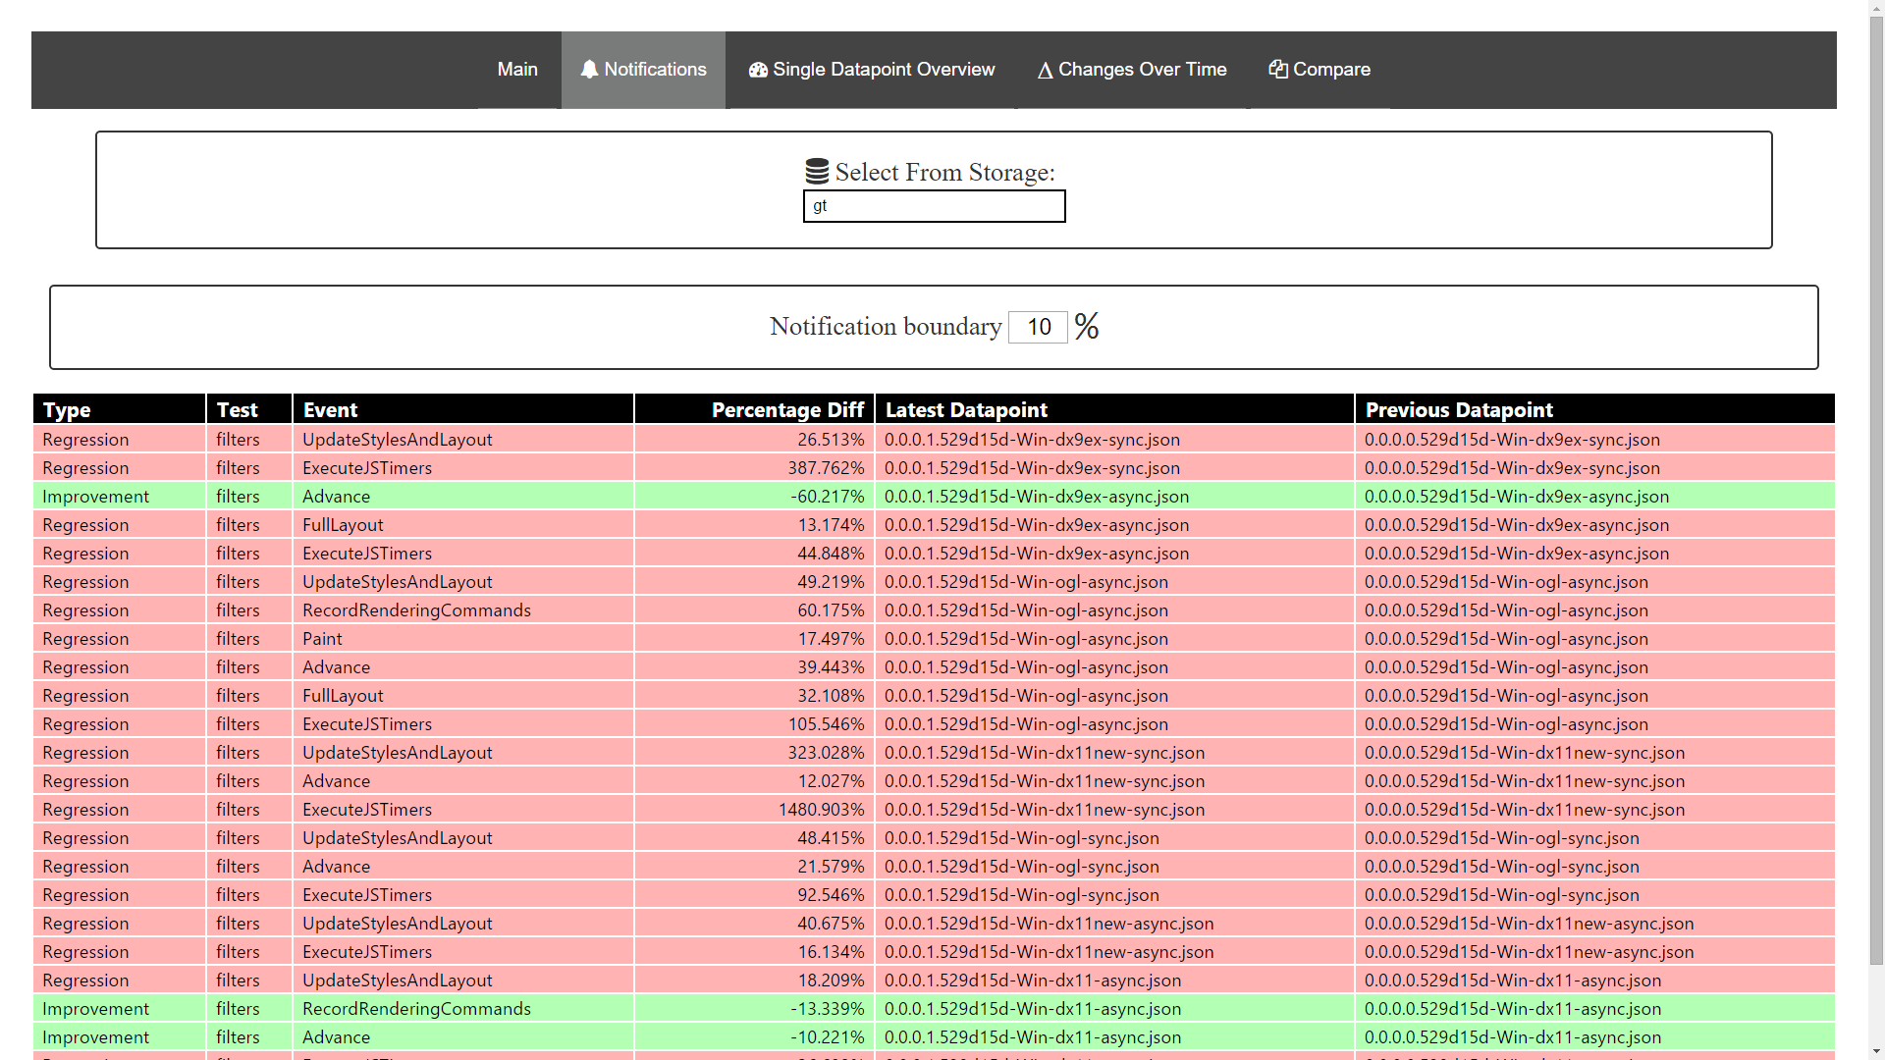Click the Previous Datapoint column header
Screen dimensions: 1885x1060
click(x=1459, y=410)
